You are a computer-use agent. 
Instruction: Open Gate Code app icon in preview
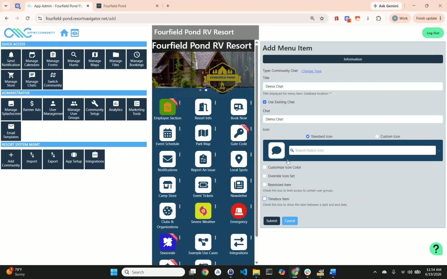coord(239,133)
